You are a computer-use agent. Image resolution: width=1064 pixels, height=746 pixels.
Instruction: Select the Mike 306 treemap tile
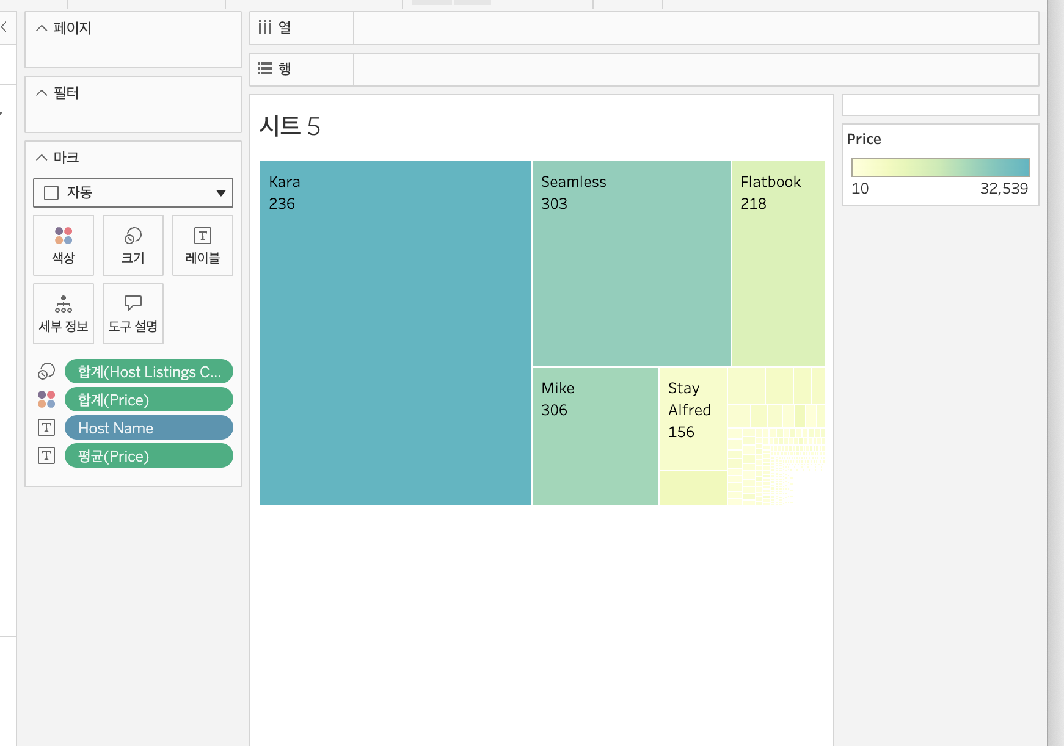(x=596, y=436)
